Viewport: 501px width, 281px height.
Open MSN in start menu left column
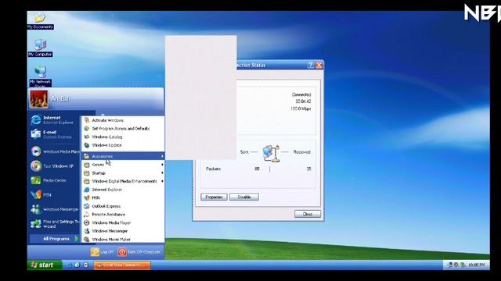click(41, 194)
